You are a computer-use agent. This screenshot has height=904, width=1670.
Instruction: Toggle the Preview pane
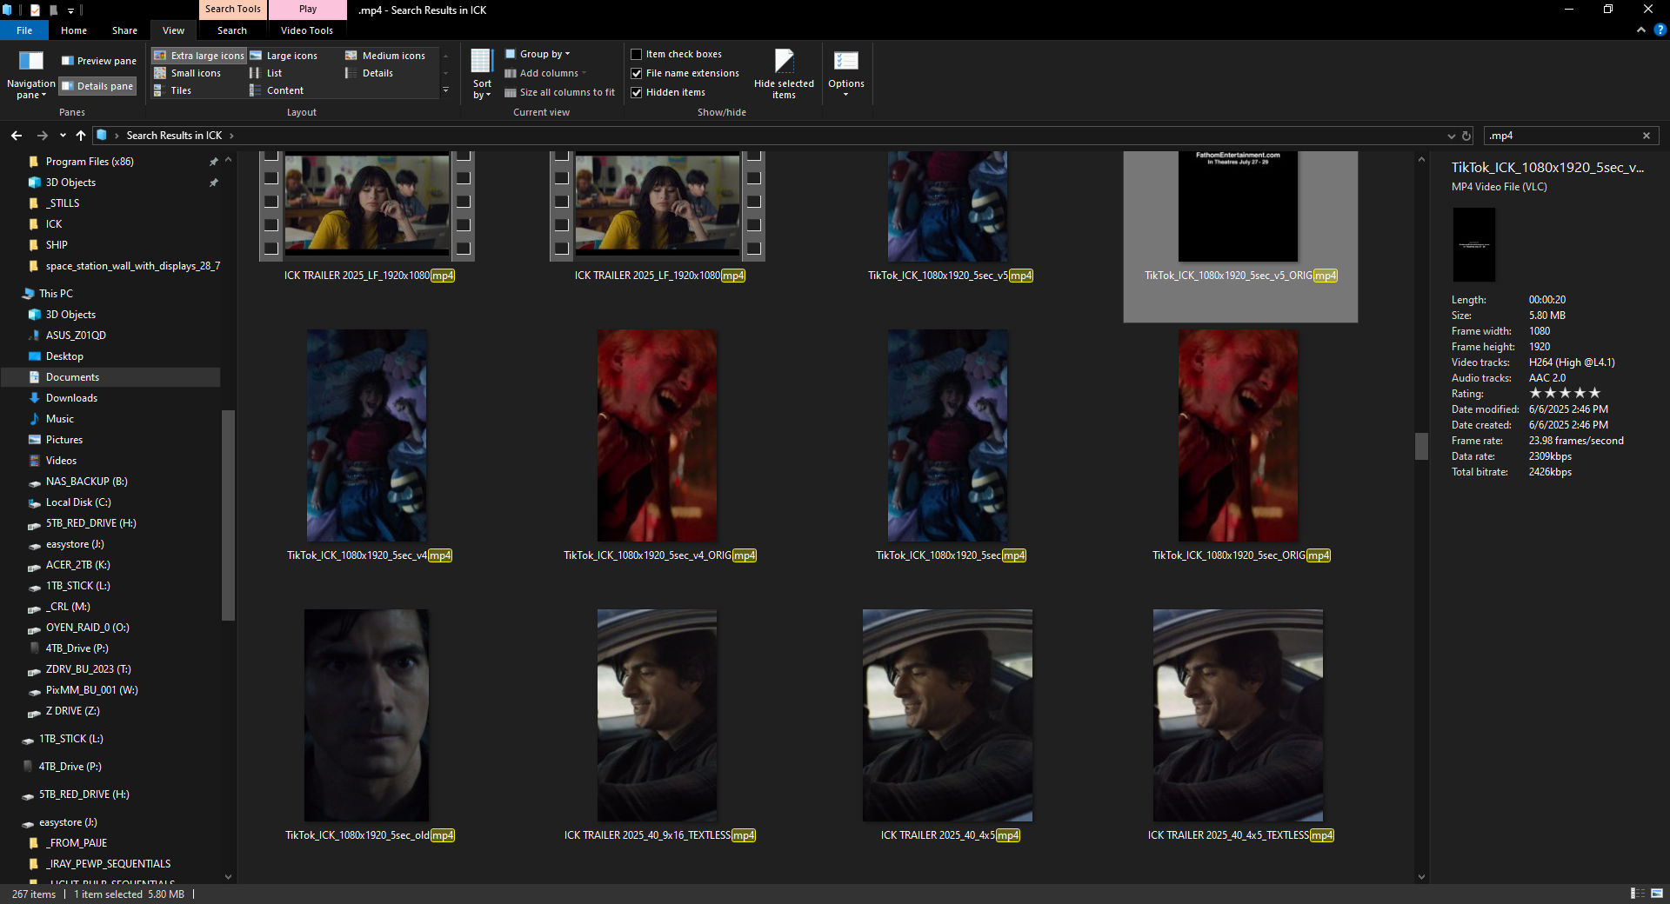pyautogui.click(x=98, y=61)
